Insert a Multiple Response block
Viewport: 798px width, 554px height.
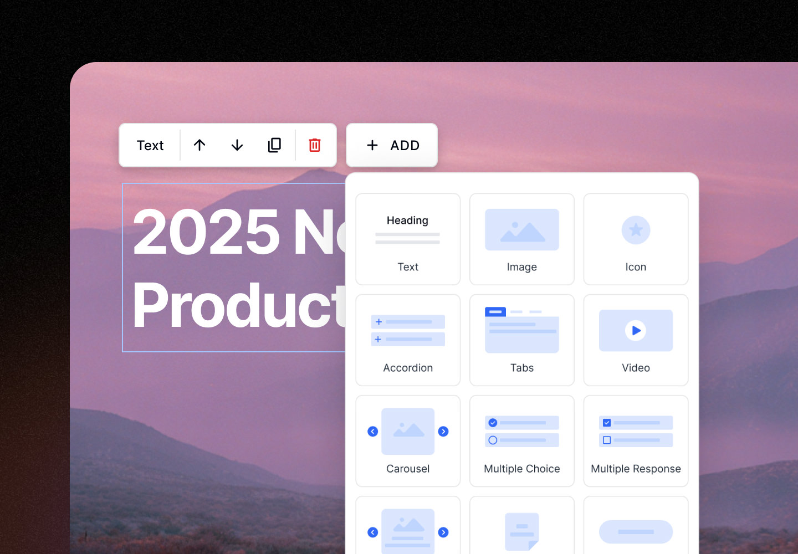(x=636, y=441)
